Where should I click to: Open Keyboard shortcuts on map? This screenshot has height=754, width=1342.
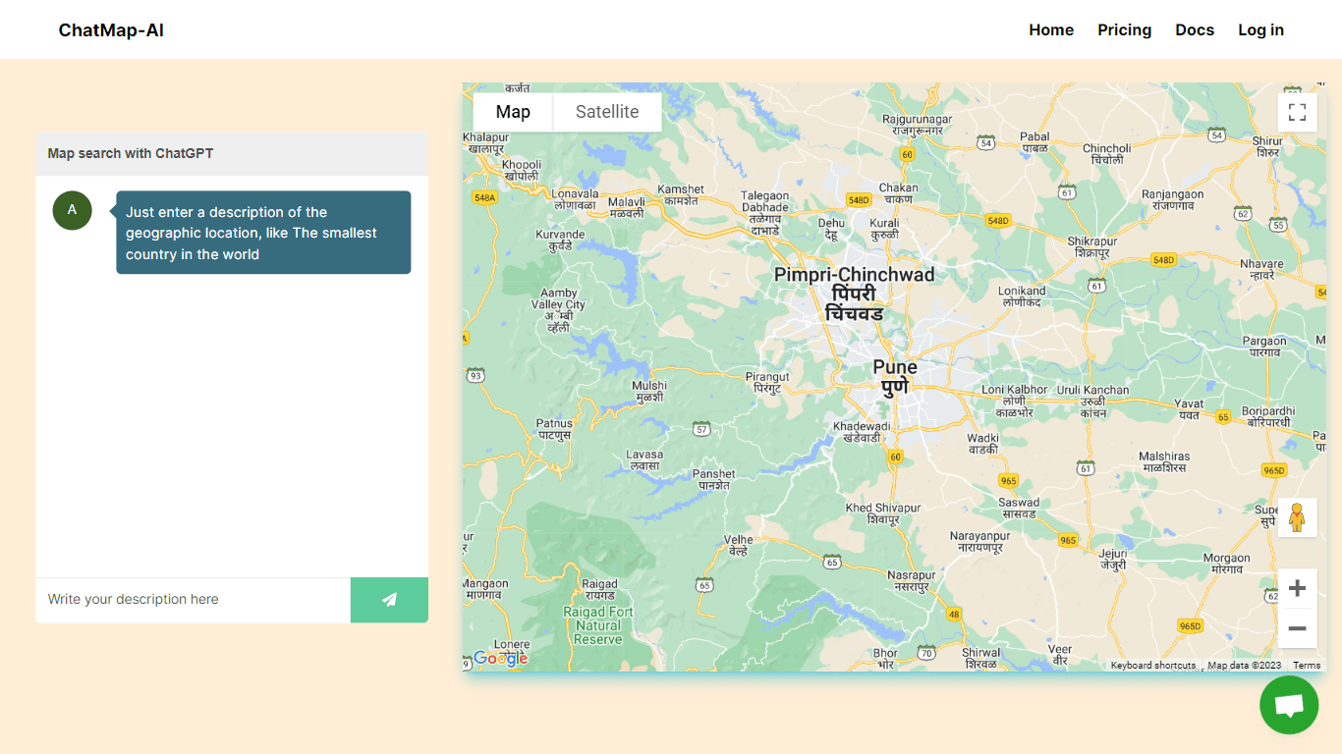pyautogui.click(x=1153, y=666)
